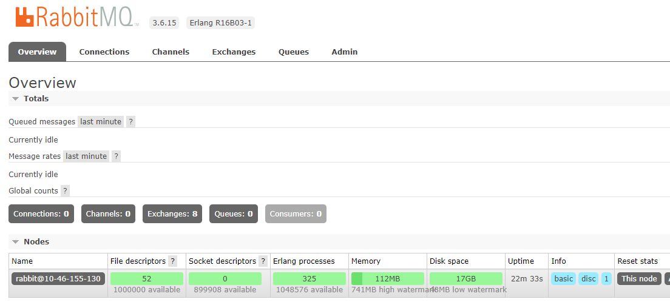The height and width of the screenshot is (302, 670).
Task: Open the Overview tab
Action: tap(37, 52)
